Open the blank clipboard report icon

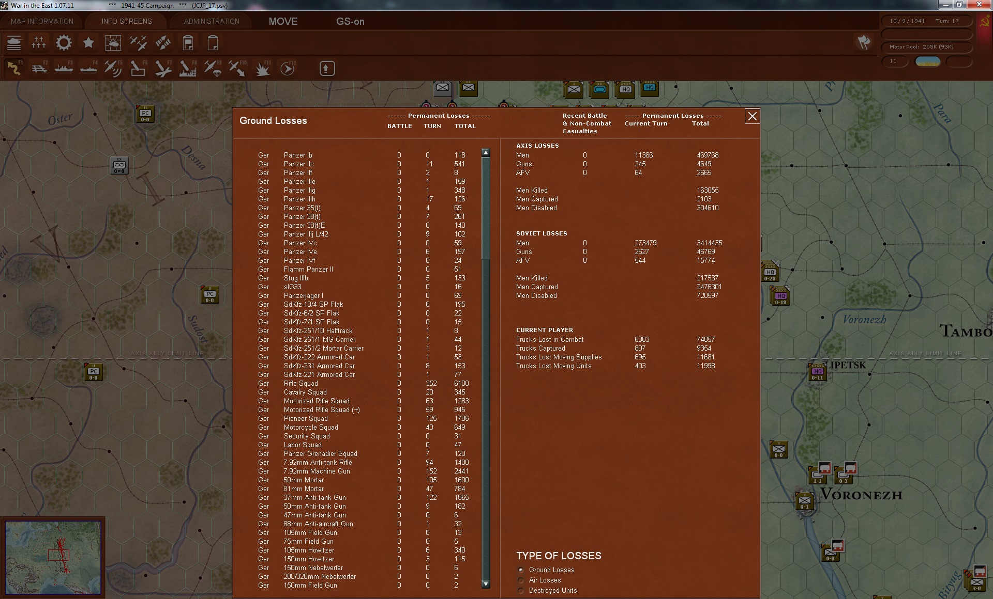(213, 43)
